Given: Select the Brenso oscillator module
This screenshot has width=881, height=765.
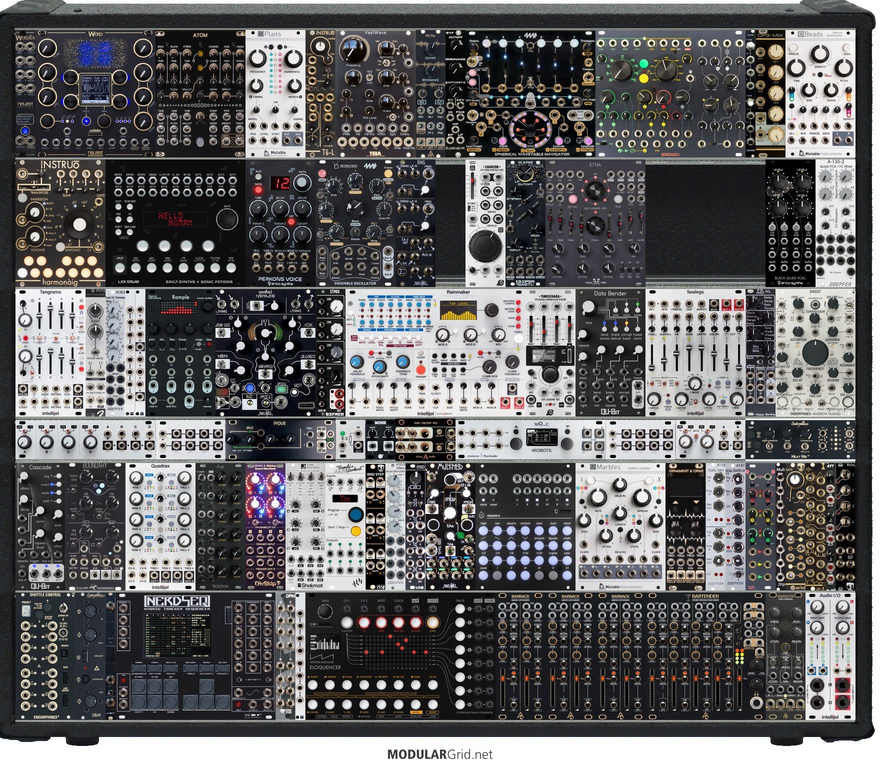Looking at the screenshot, I should point(670,93).
